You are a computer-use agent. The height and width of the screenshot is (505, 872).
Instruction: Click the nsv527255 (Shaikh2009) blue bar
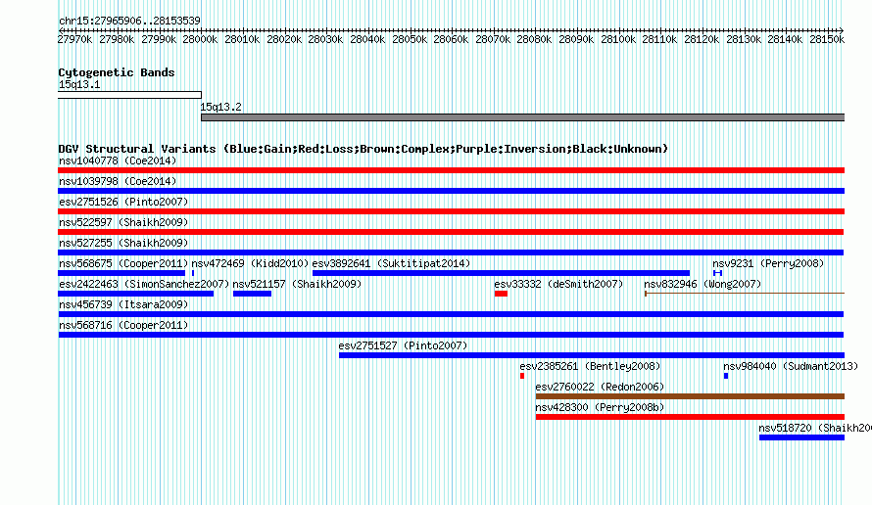coord(451,252)
